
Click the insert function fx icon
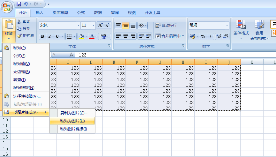pos(71,55)
